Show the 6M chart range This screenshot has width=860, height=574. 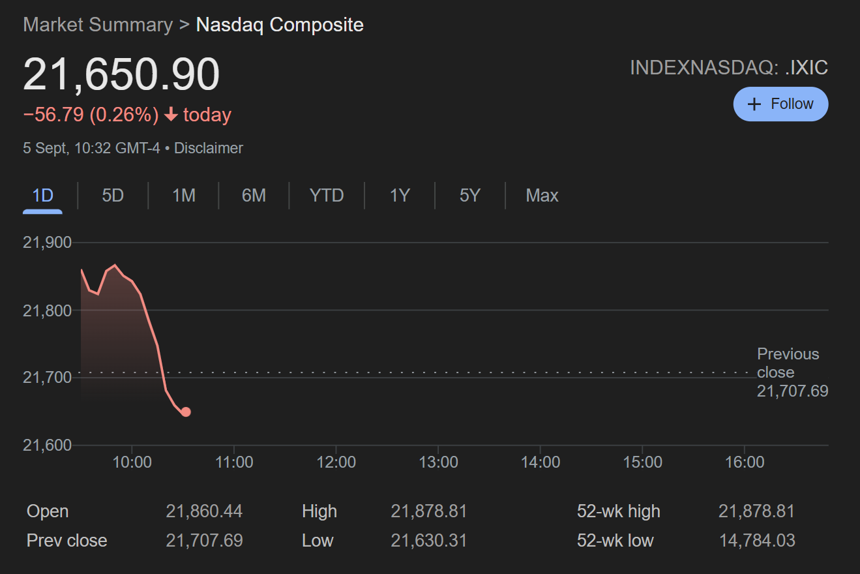[254, 196]
